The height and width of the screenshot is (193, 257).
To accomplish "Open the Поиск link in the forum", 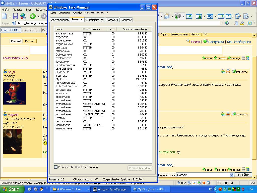I will 196,42.
